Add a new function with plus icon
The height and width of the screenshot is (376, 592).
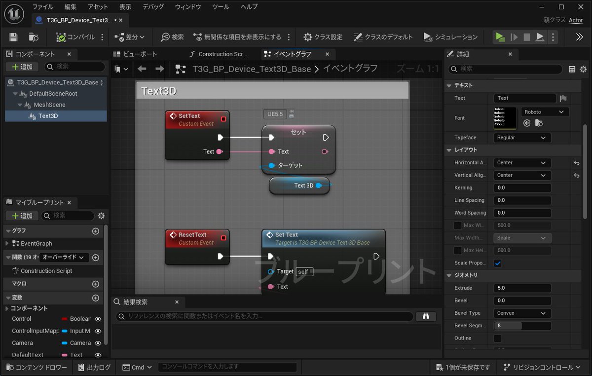96,258
